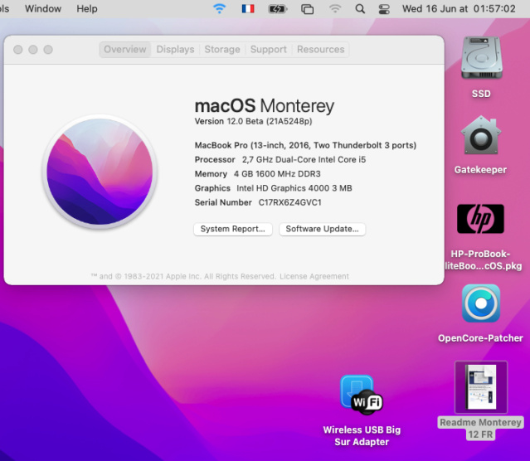Click the Version 12.0 Beta text
The image size is (530, 461).
pyautogui.click(x=253, y=121)
